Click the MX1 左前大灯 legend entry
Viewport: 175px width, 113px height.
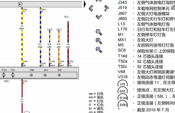pos(136,40)
